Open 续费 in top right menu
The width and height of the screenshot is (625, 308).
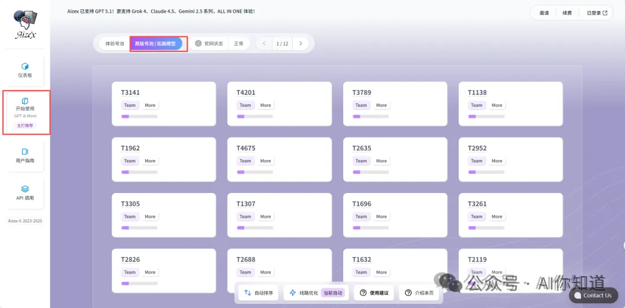point(567,13)
